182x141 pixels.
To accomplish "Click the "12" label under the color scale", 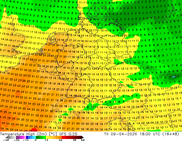I will [47, 140].
